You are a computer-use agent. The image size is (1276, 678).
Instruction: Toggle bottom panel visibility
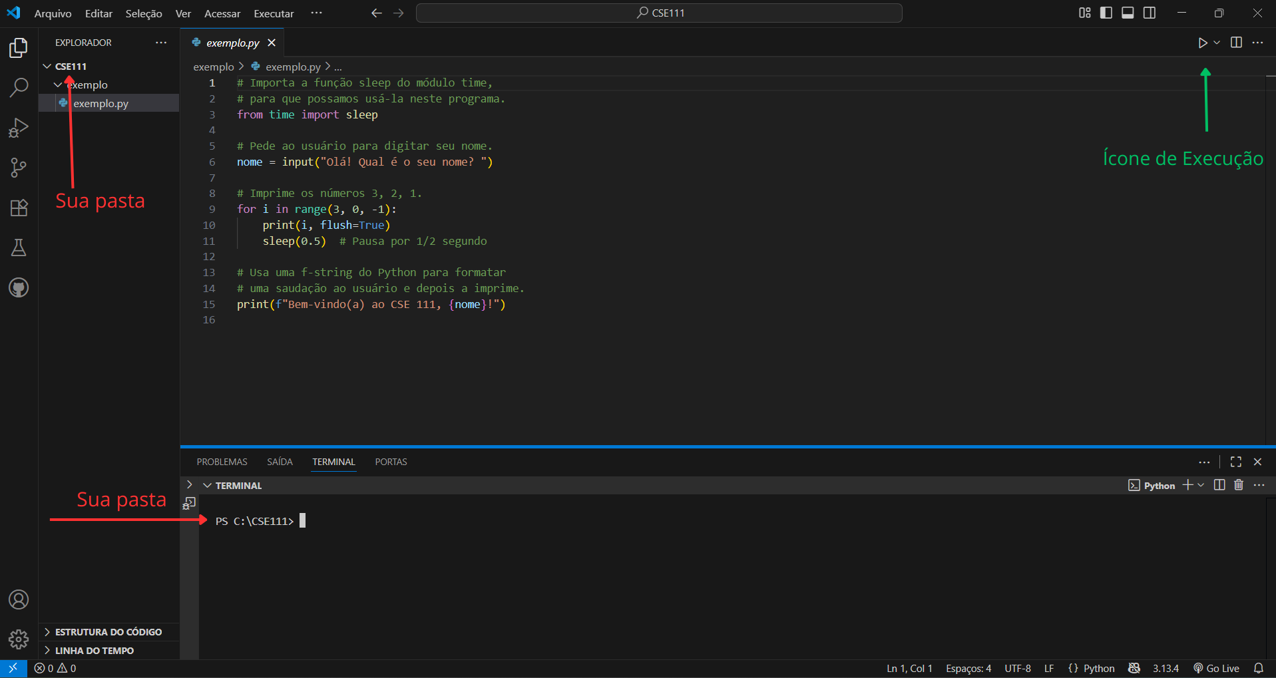[x=1128, y=13]
